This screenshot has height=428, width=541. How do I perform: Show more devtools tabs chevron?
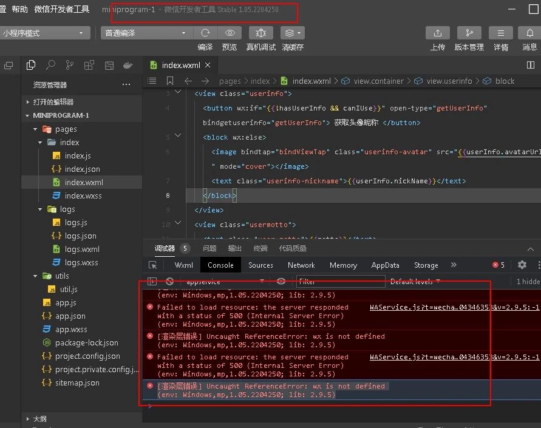[x=454, y=265]
